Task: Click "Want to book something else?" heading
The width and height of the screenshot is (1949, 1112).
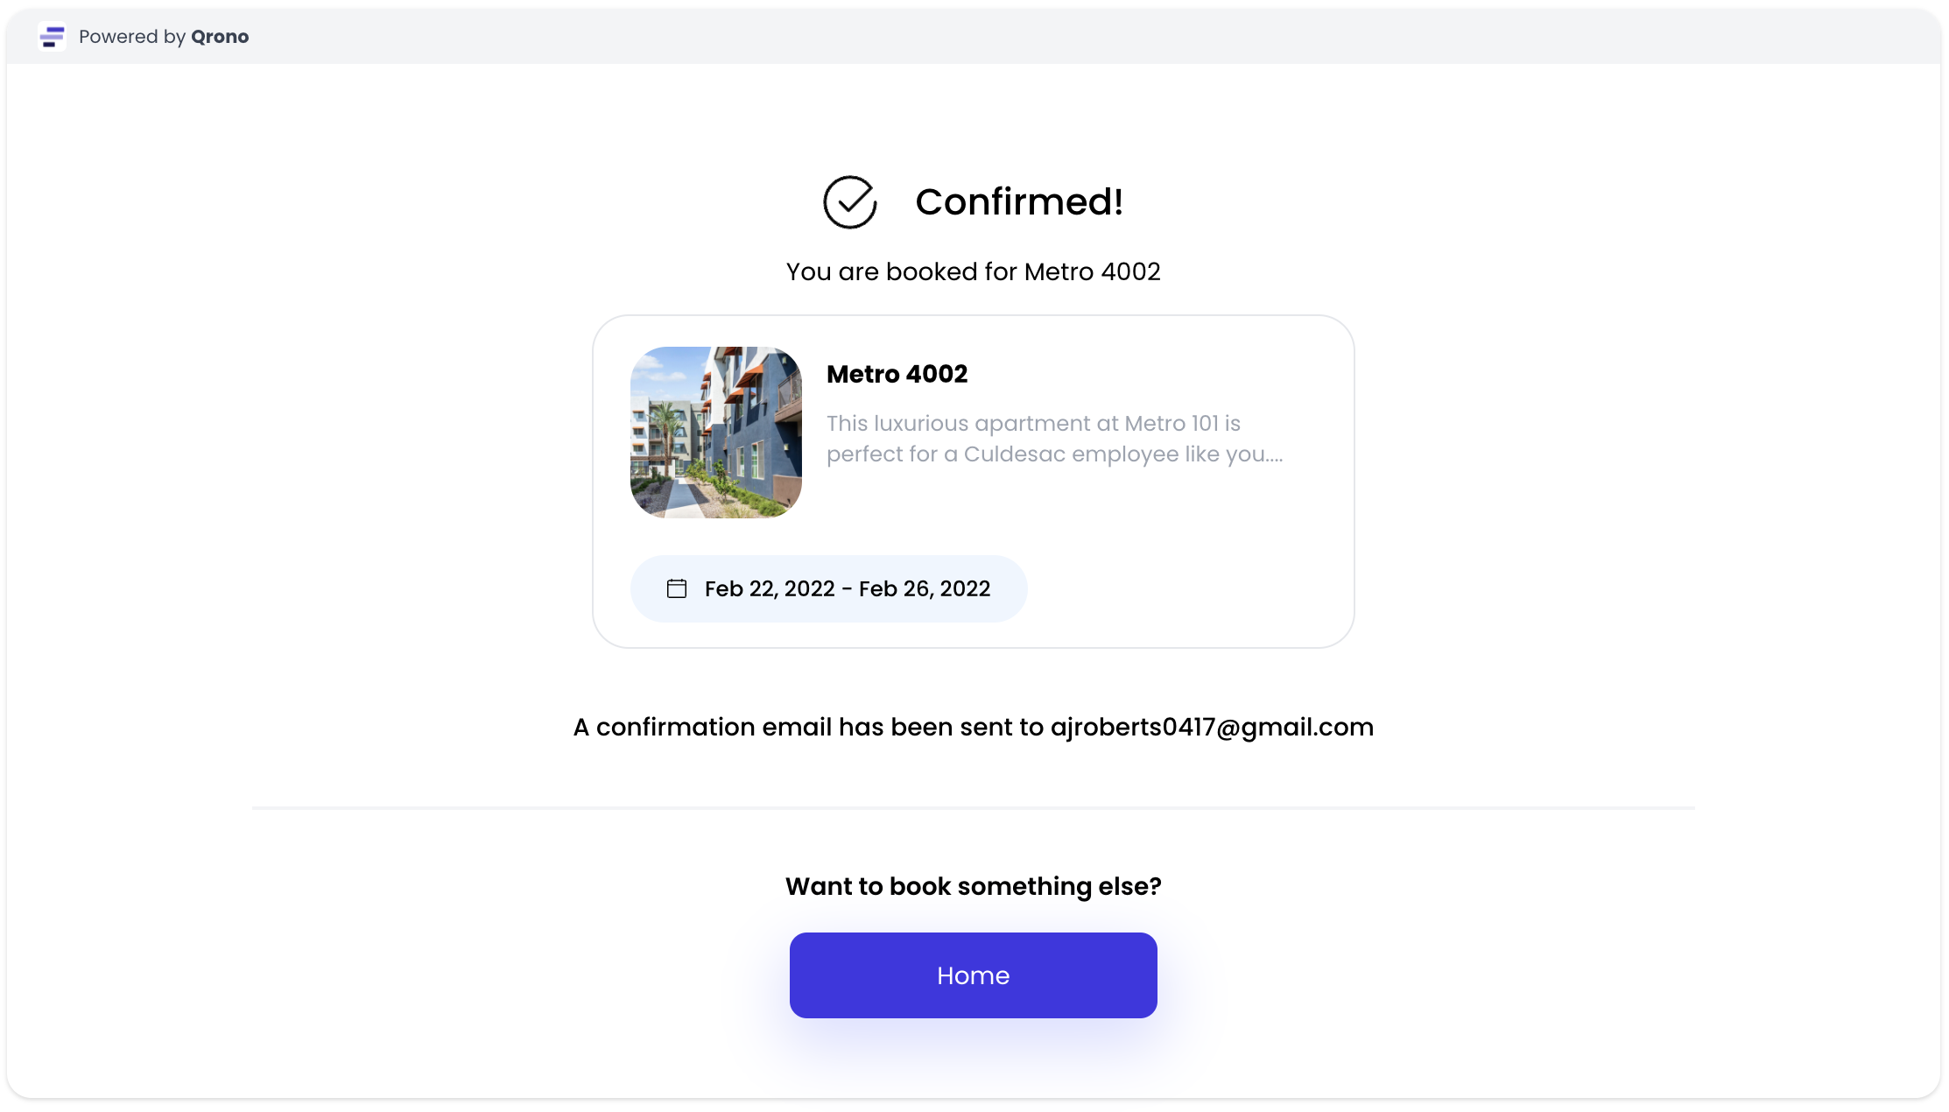Action: click(973, 886)
